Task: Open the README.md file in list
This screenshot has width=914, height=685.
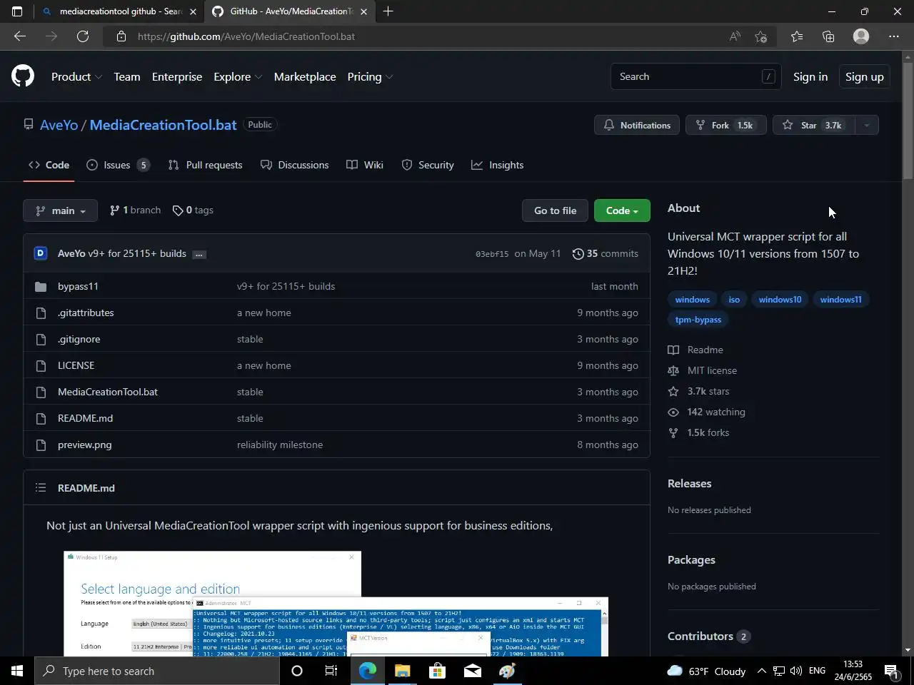Action: [x=85, y=418]
